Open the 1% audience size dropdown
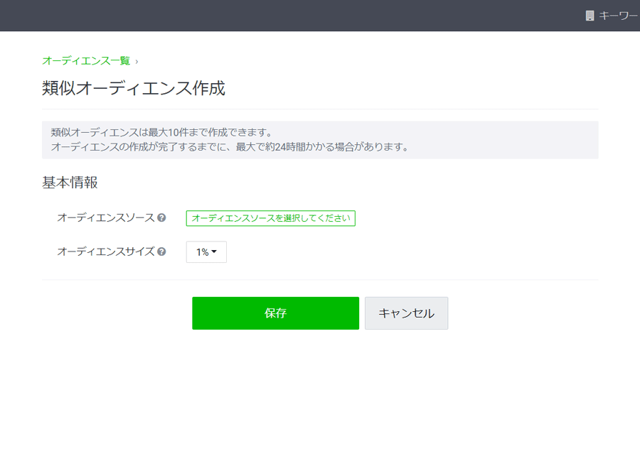Image resolution: width=640 pixels, height=454 pixels. point(206,252)
